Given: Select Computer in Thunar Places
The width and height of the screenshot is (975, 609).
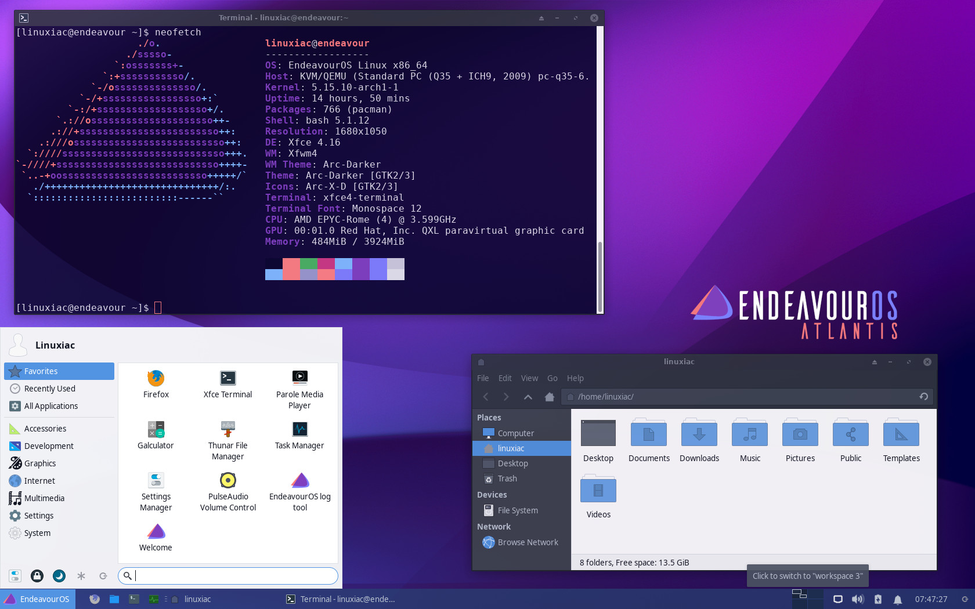Looking at the screenshot, I should pyautogui.click(x=522, y=433).
